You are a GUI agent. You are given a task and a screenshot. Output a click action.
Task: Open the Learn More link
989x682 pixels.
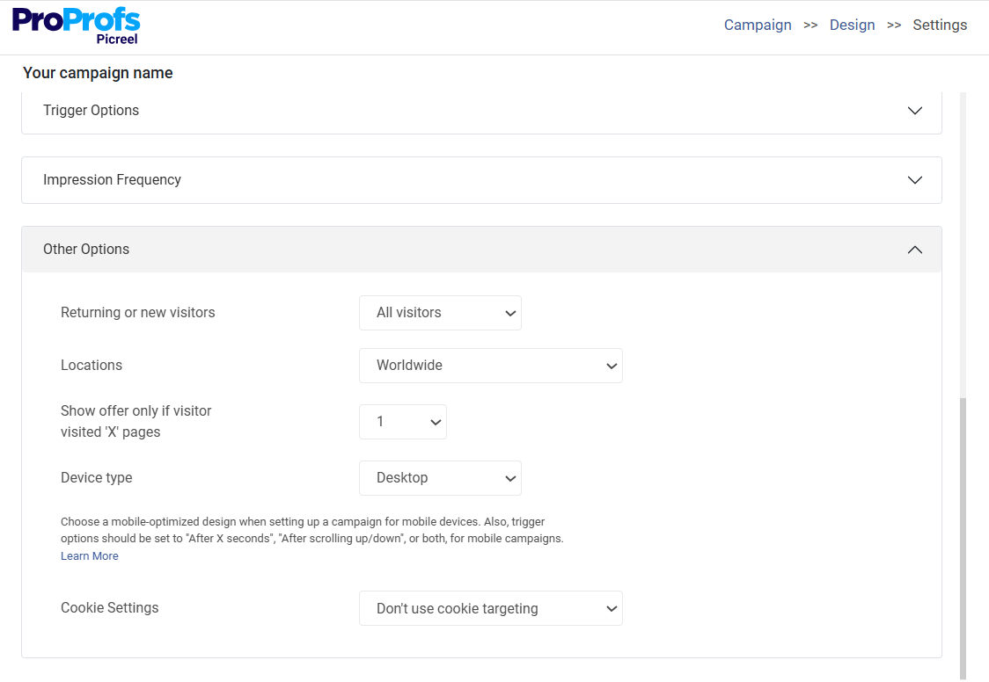(90, 556)
